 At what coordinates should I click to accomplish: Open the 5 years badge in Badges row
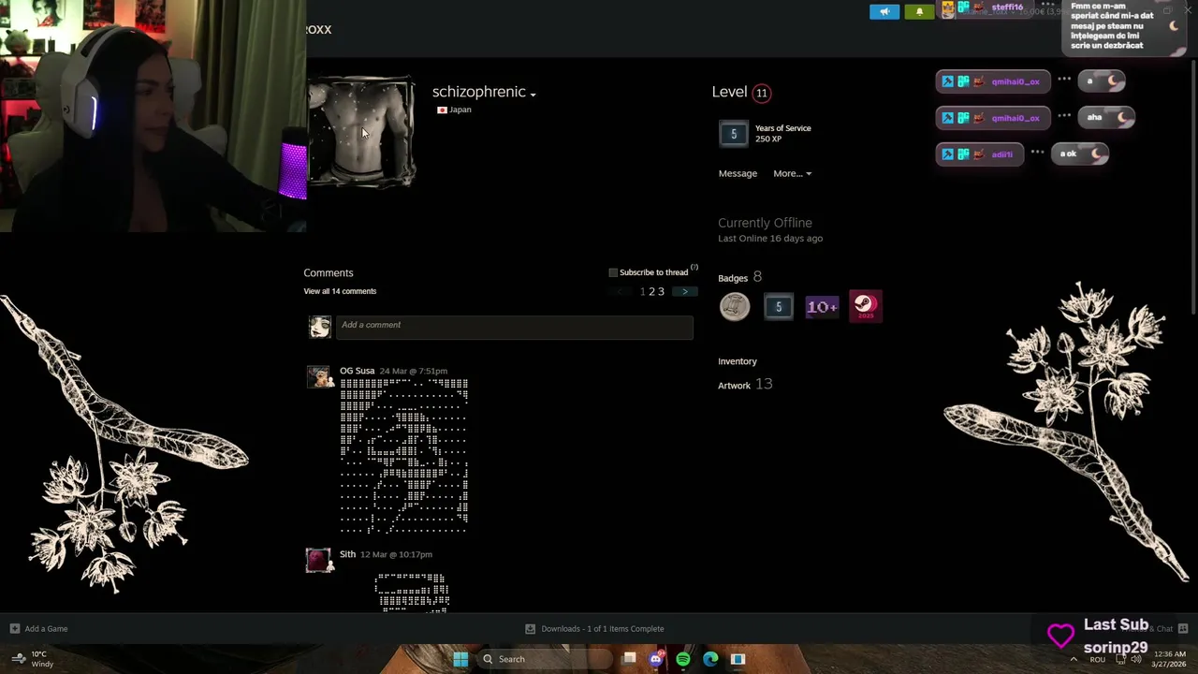pyautogui.click(x=778, y=306)
